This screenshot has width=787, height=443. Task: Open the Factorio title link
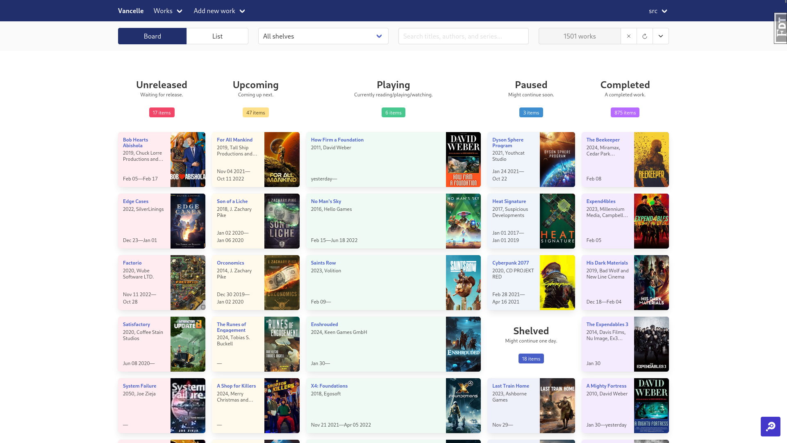point(132,263)
